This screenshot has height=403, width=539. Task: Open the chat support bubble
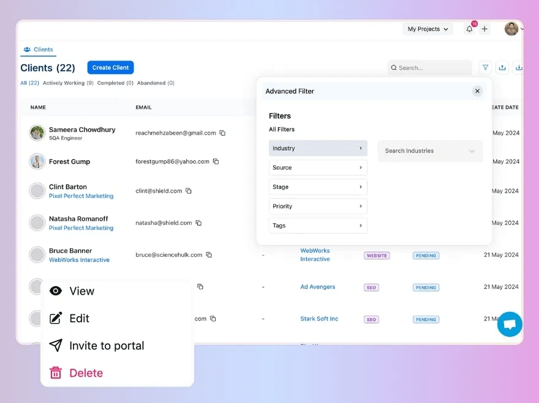pyautogui.click(x=510, y=324)
